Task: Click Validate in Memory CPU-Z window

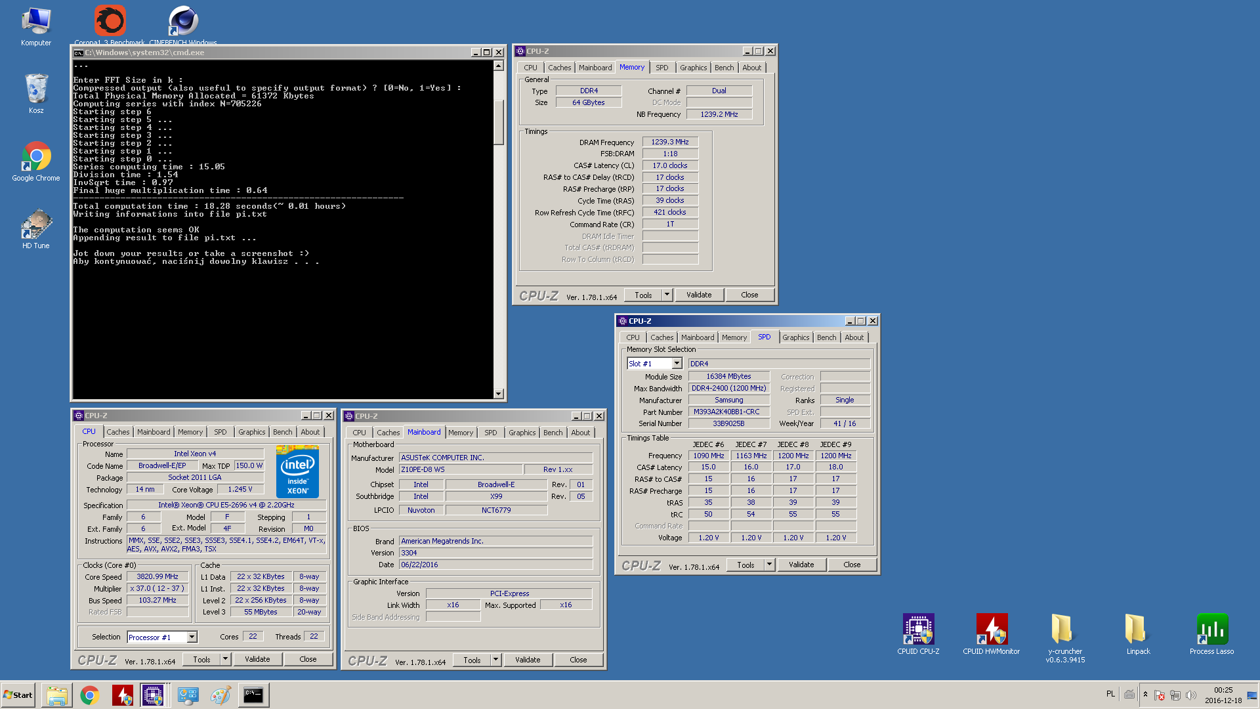Action: 699,295
